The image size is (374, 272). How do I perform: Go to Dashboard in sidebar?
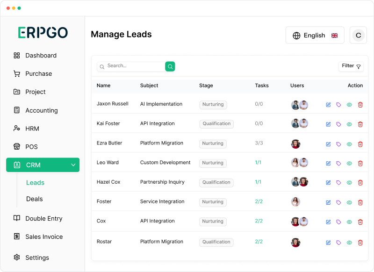35,56
